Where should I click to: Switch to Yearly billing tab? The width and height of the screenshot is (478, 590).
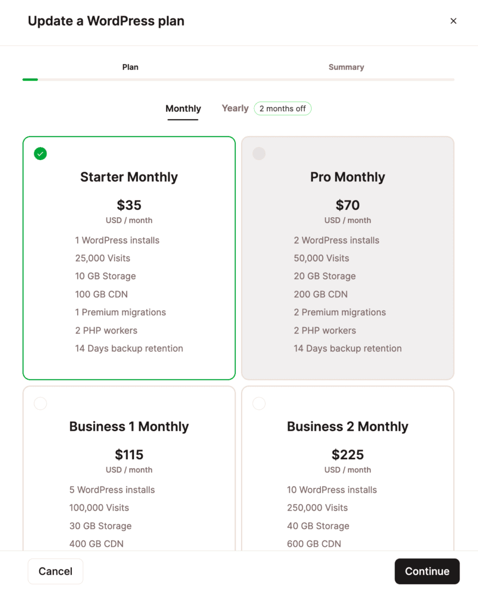click(235, 108)
